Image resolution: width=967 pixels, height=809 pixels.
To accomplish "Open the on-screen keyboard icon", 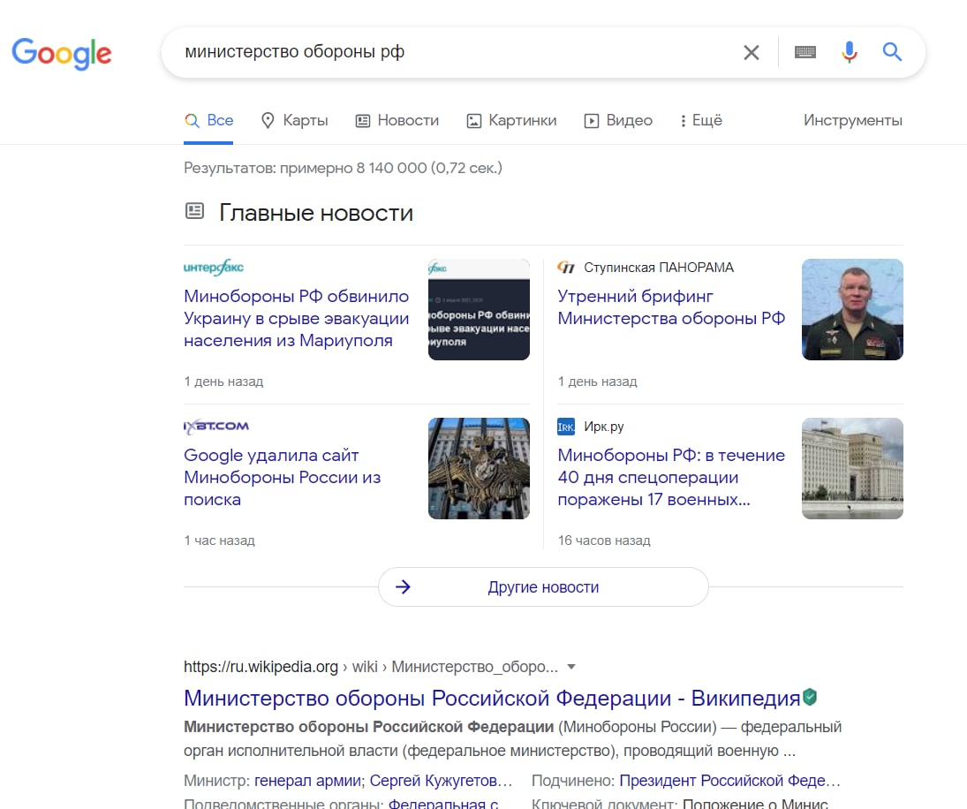I will (x=805, y=53).
